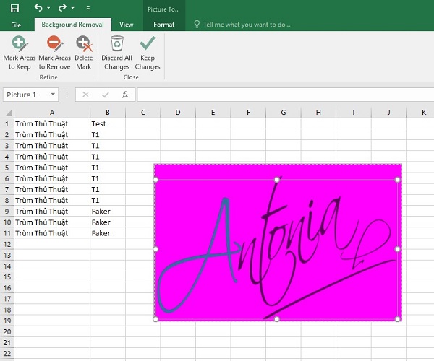Click inside the formula bar input

pos(282,95)
